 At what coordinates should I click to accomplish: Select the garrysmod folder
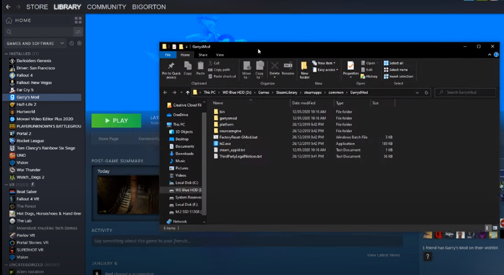click(228, 118)
